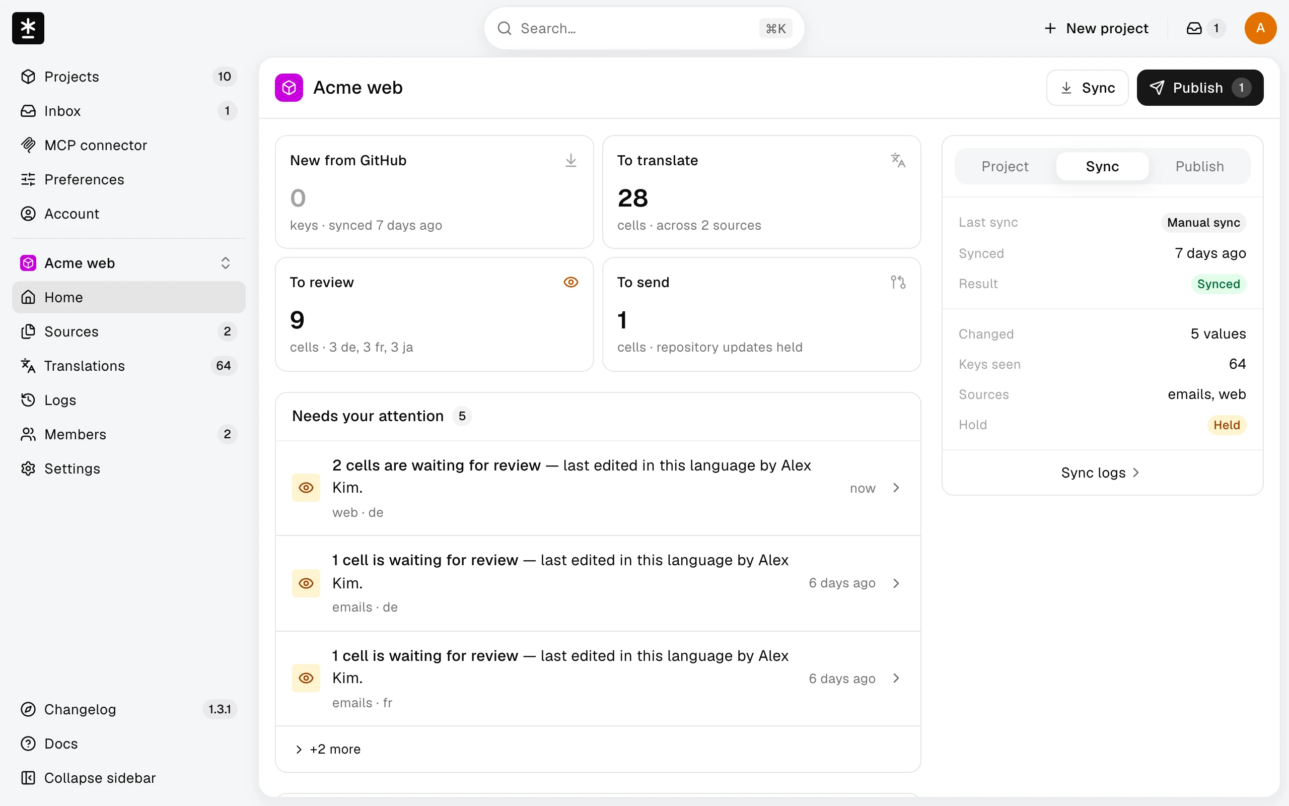Switch to the Project tab
This screenshot has width=1289, height=806.
pos(1005,166)
